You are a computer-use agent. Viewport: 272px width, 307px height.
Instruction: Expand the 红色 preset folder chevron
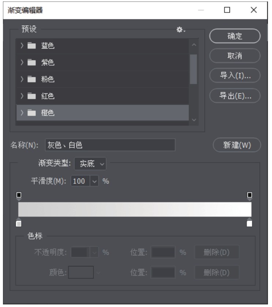coord(22,96)
